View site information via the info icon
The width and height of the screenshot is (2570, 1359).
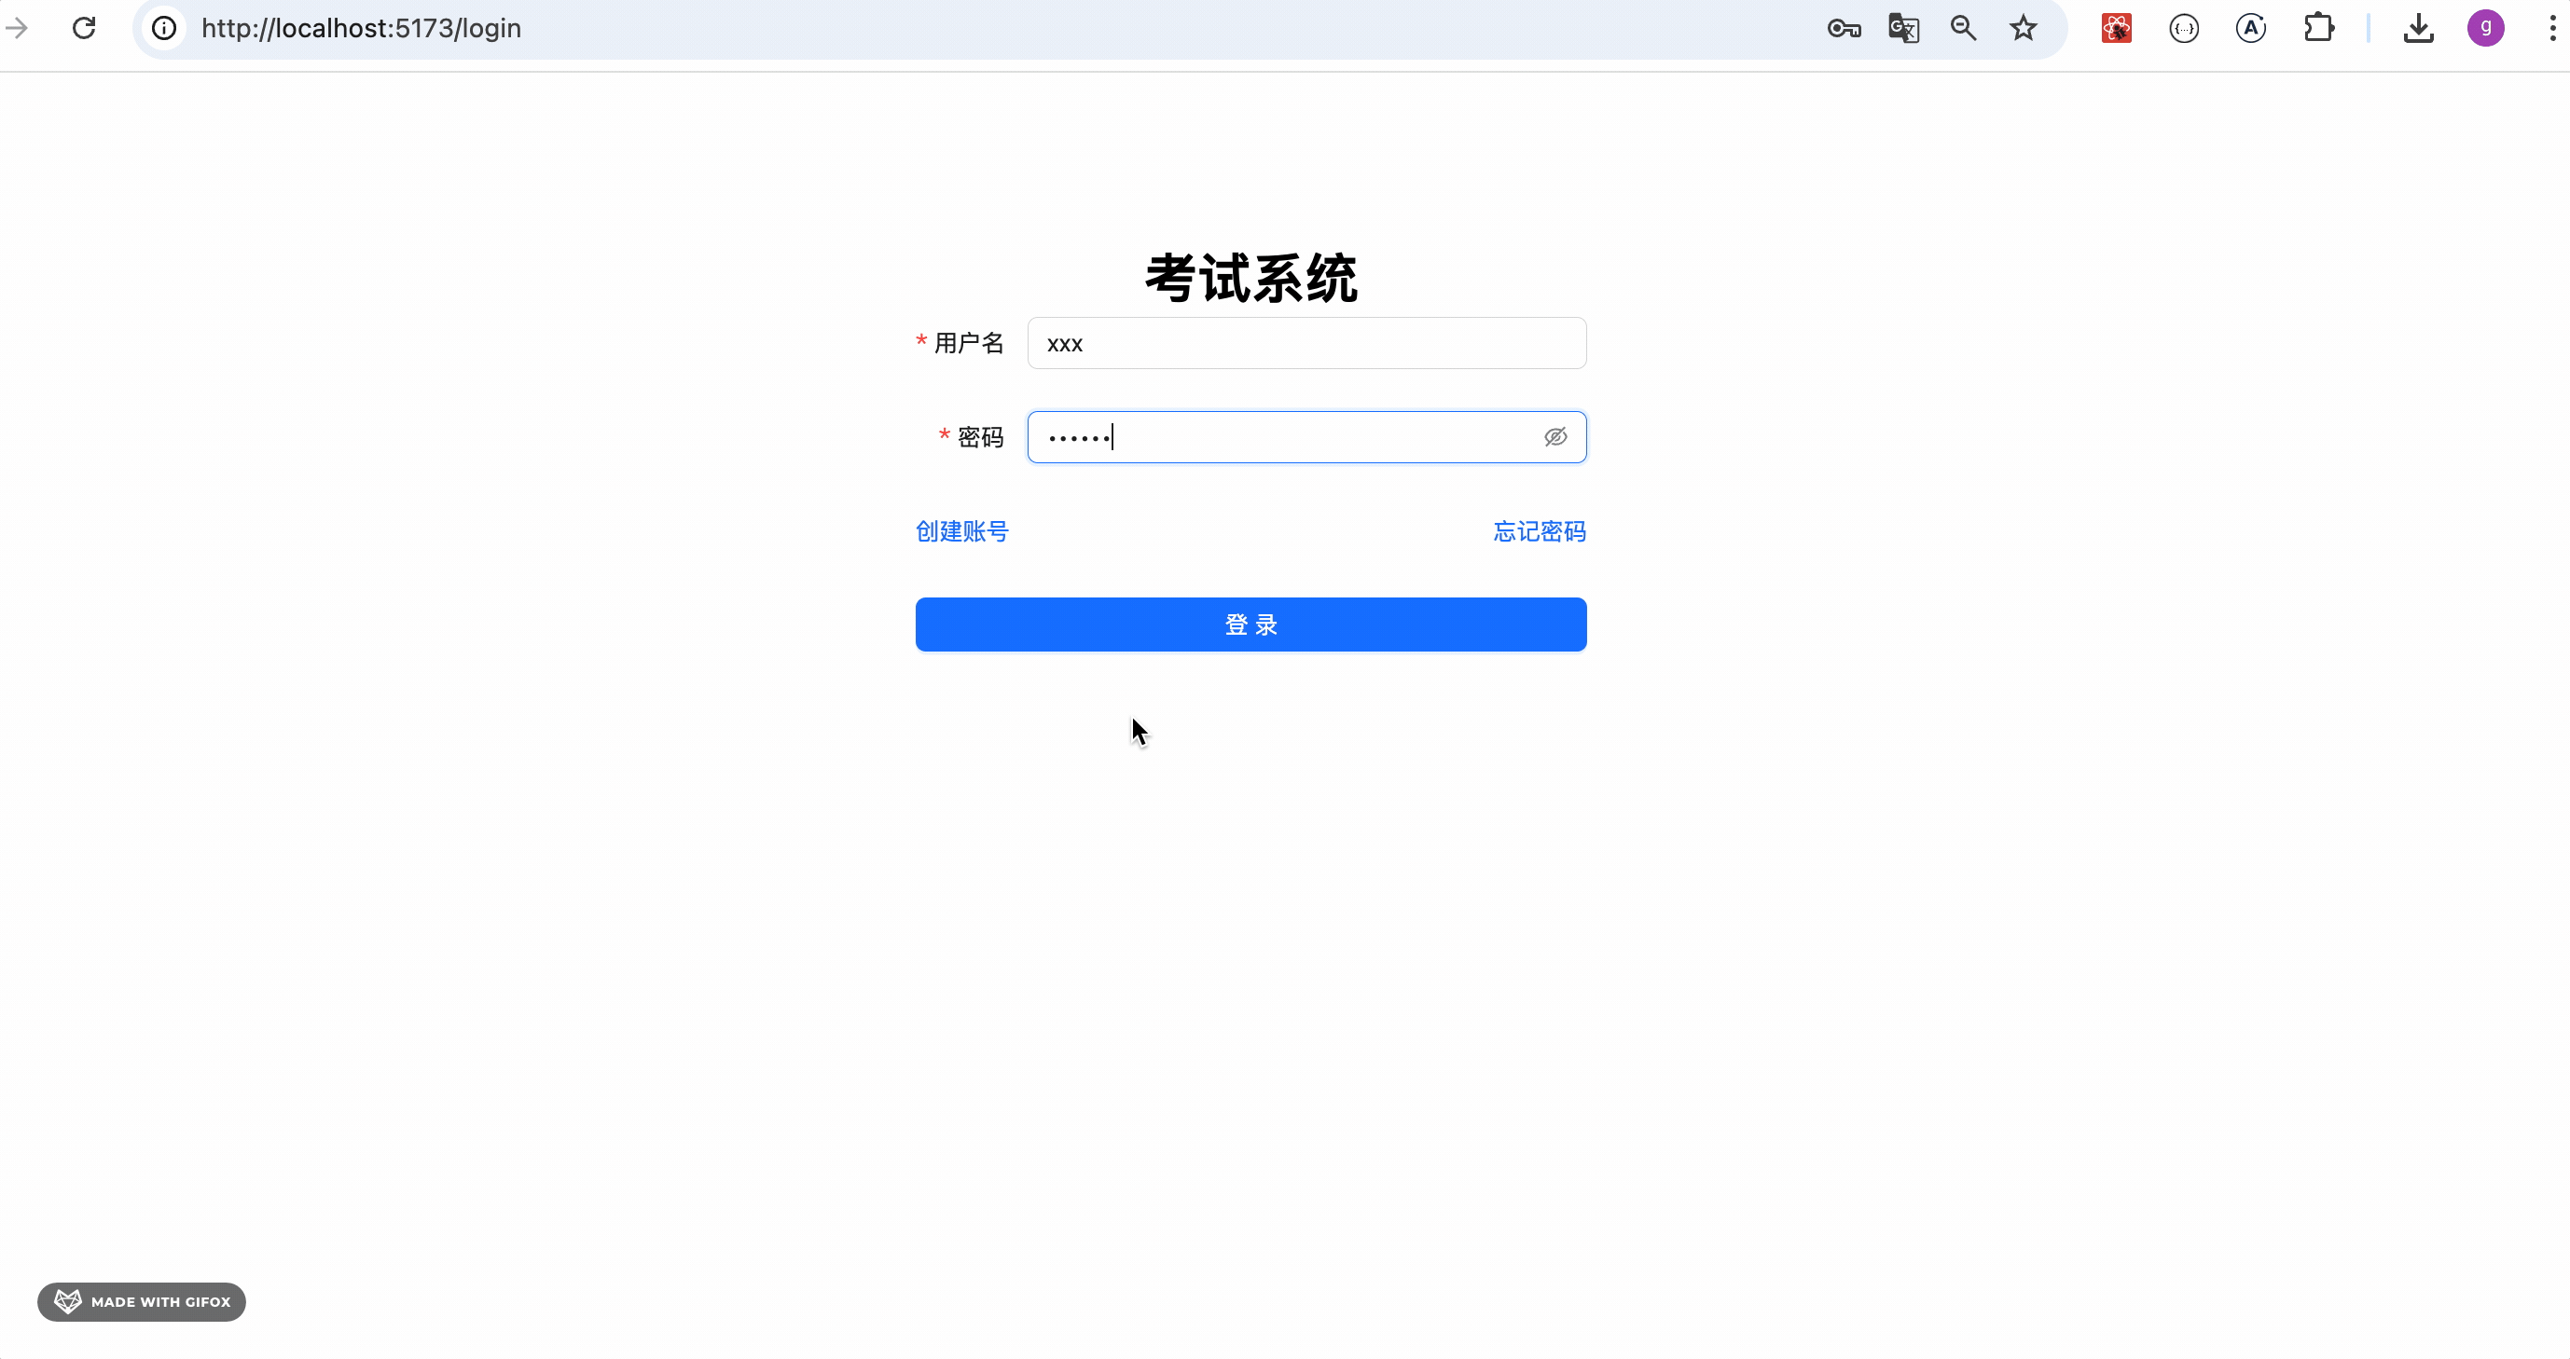pos(163,28)
